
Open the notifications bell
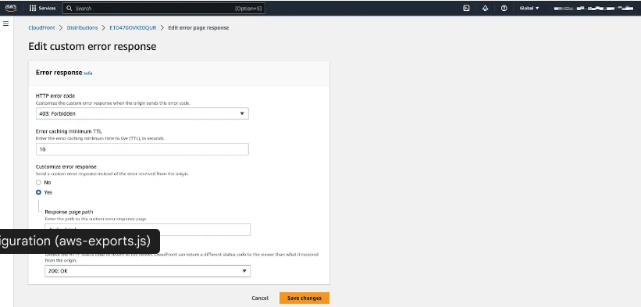pos(485,8)
